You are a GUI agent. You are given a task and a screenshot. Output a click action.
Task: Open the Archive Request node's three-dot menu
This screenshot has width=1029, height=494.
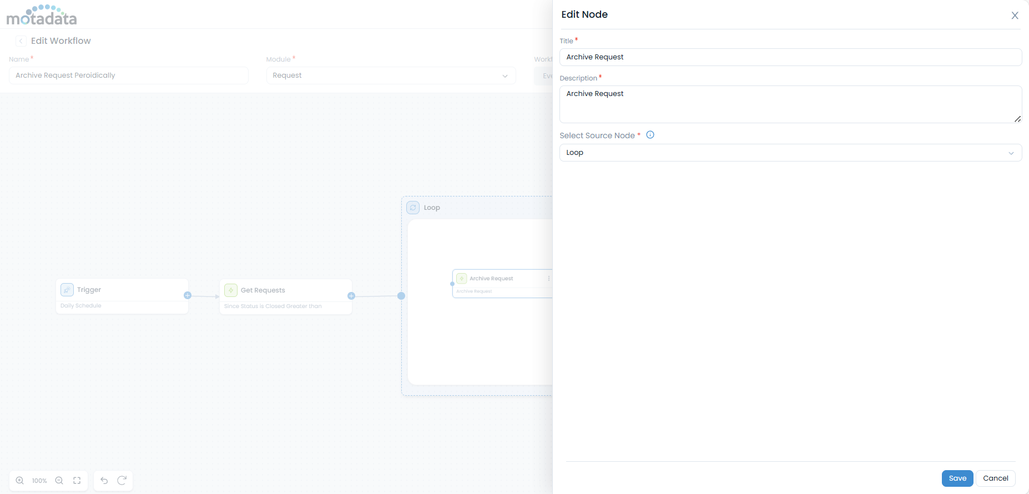548,279
